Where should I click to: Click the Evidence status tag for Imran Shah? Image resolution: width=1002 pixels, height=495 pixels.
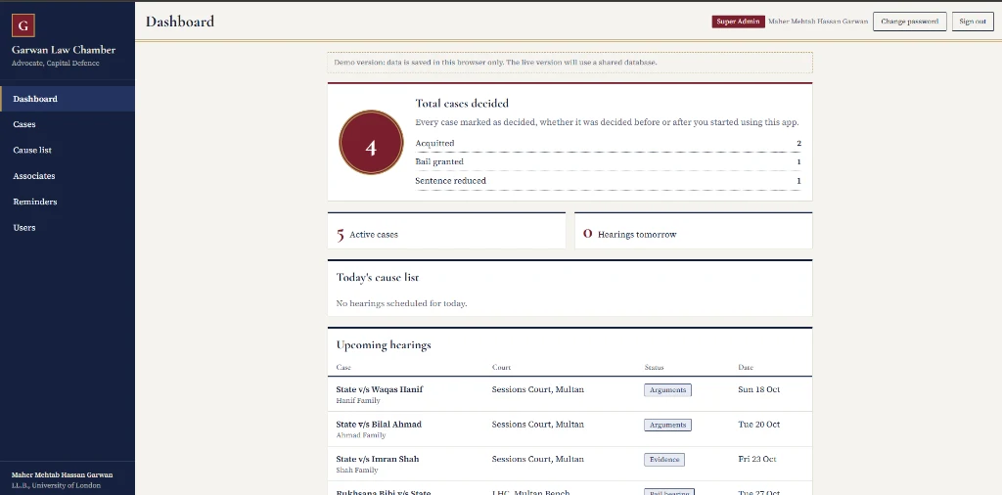coord(664,460)
